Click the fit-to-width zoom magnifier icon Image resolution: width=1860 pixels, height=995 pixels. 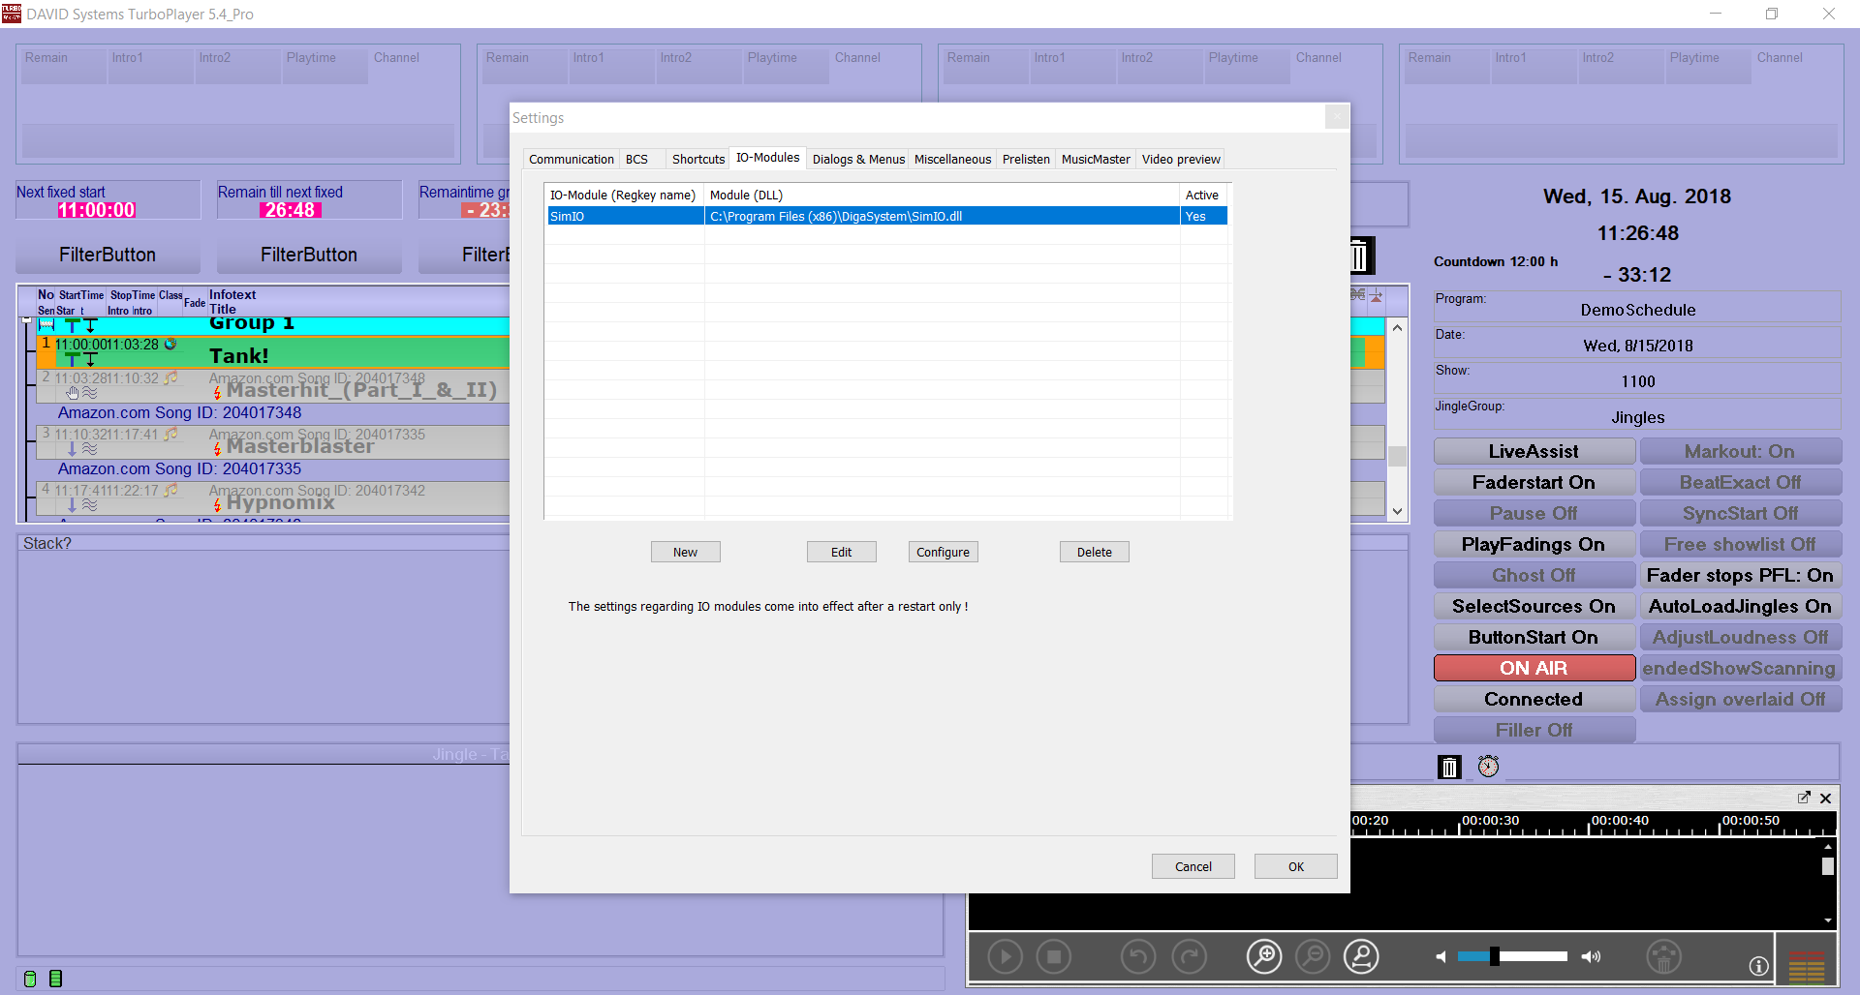point(1361,957)
